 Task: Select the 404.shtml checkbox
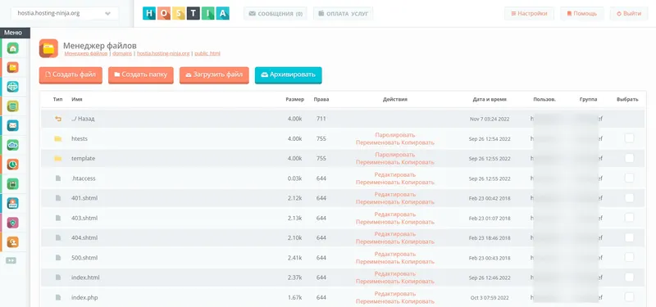[629, 237]
